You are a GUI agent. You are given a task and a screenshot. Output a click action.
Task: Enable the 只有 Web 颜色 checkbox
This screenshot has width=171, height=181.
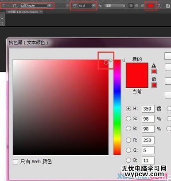click(16, 161)
